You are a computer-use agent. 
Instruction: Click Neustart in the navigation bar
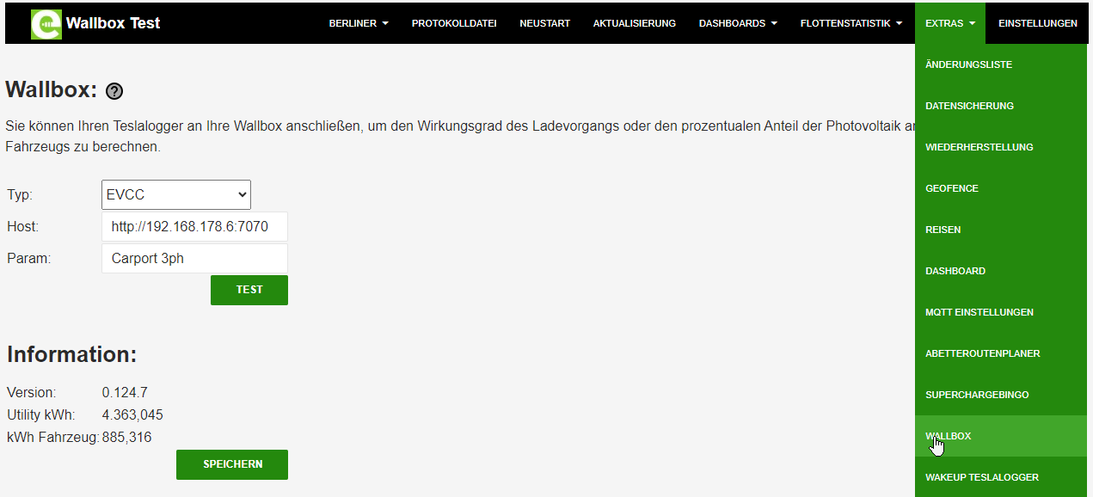coord(544,23)
